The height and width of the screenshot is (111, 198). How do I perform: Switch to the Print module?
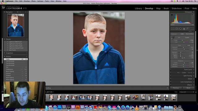point(187,8)
